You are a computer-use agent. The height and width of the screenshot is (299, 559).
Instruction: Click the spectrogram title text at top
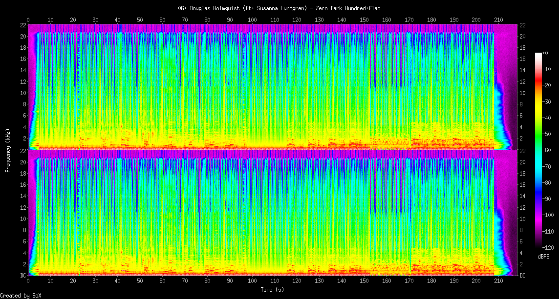click(279, 8)
